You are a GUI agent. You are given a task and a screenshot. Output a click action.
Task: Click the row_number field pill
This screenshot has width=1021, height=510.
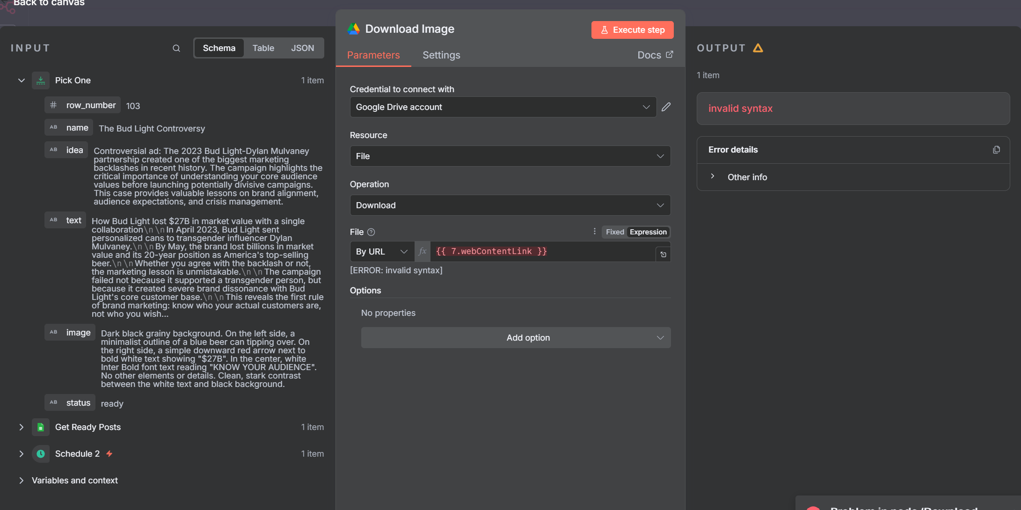coord(83,105)
